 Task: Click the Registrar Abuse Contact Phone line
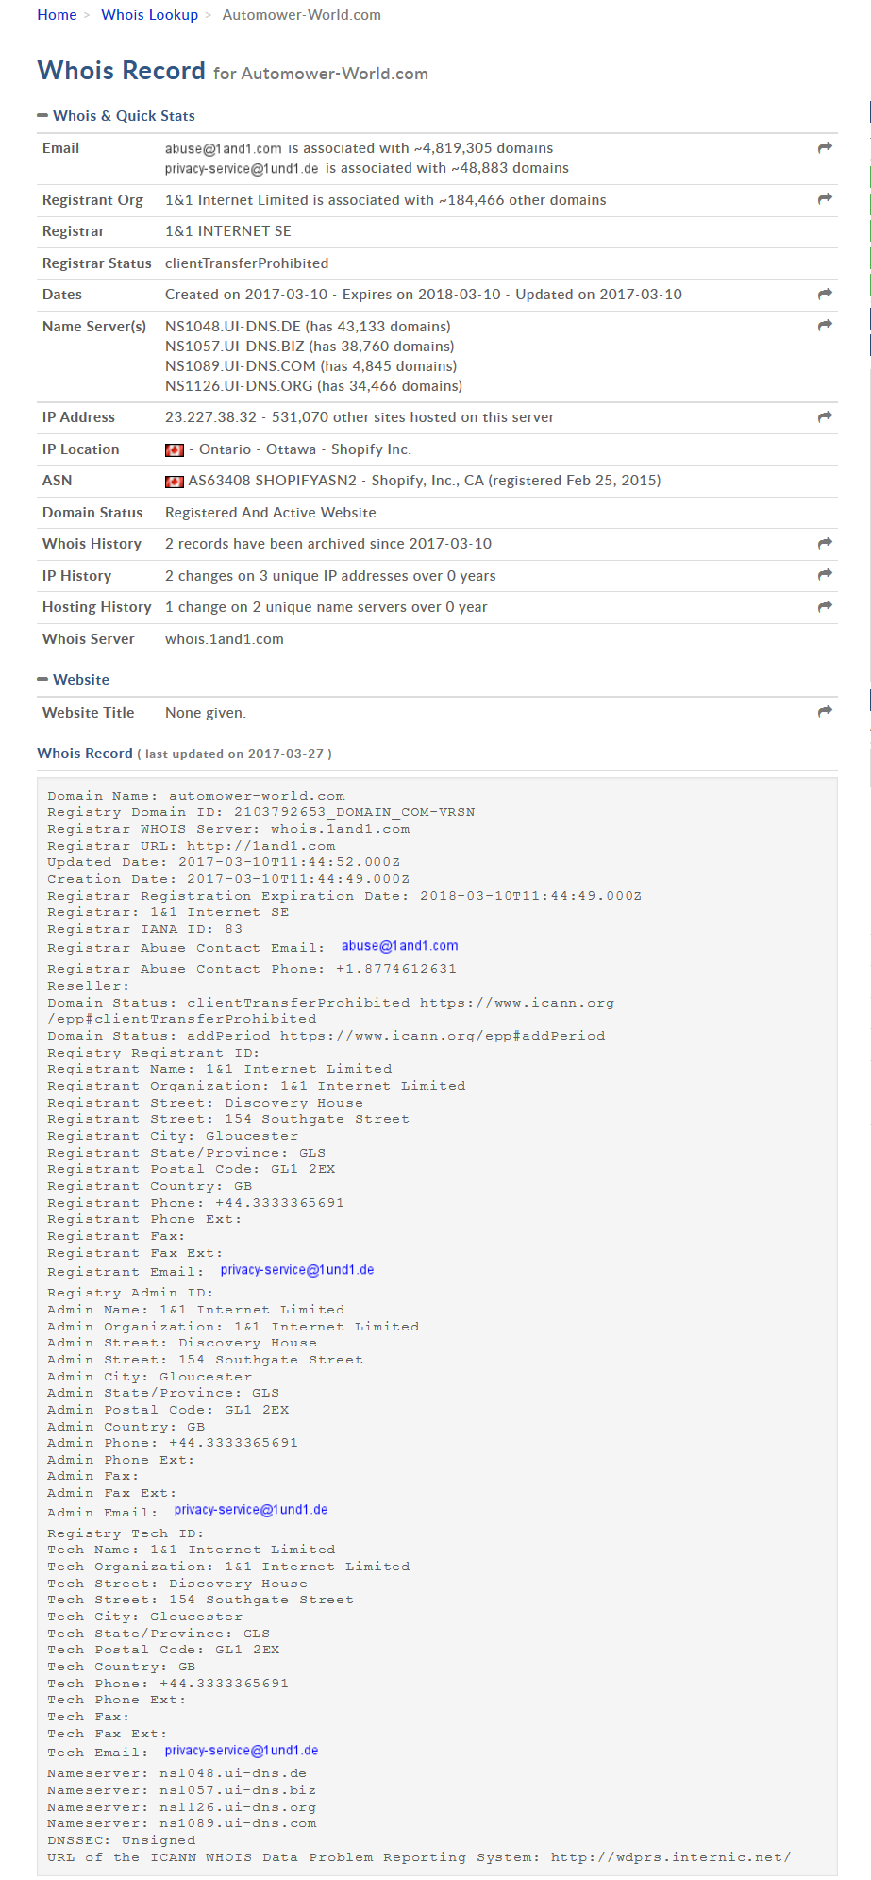[x=252, y=969]
